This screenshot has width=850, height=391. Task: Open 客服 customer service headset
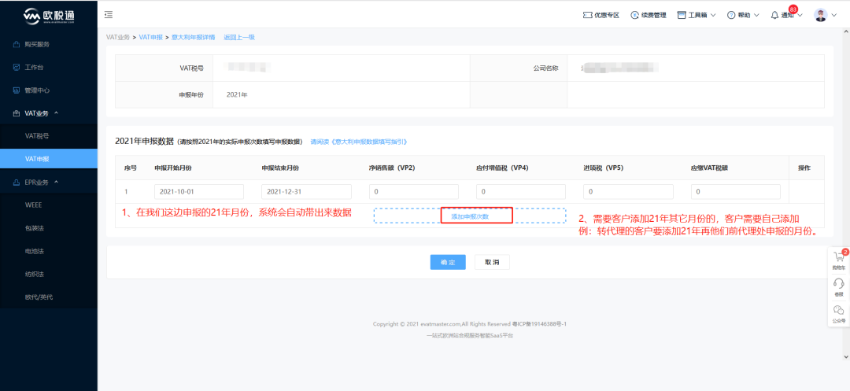pos(839,287)
